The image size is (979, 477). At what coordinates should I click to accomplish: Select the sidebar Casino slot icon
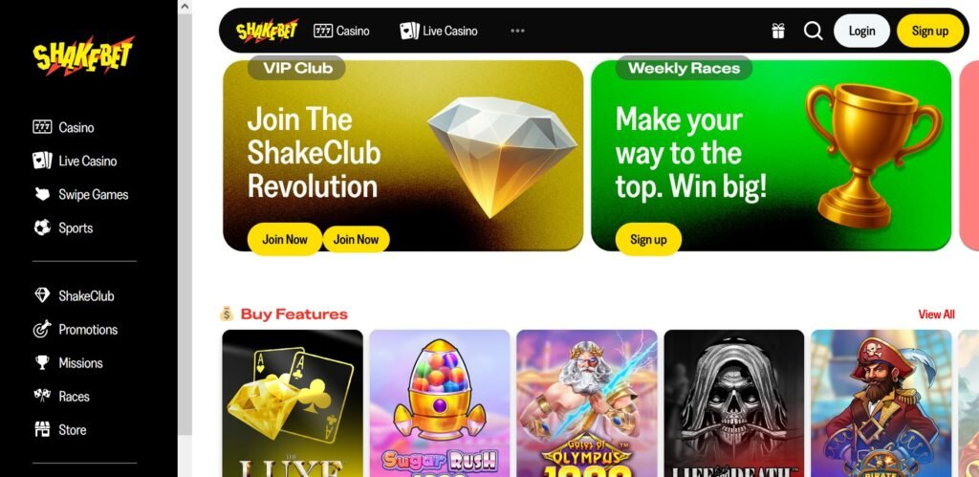[x=42, y=127]
